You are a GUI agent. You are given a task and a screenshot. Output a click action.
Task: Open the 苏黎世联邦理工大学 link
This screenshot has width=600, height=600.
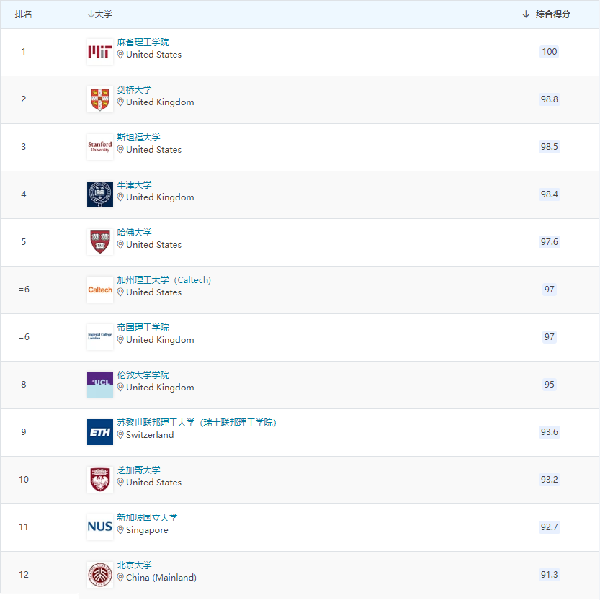pyautogui.click(x=197, y=423)
